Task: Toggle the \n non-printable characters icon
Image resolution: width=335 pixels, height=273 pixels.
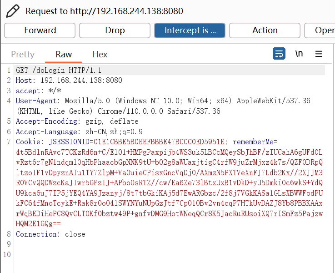Action: click(x=299, y=53)
